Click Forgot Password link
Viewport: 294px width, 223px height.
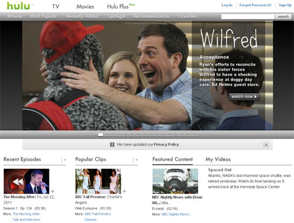(x=255, y=5)
